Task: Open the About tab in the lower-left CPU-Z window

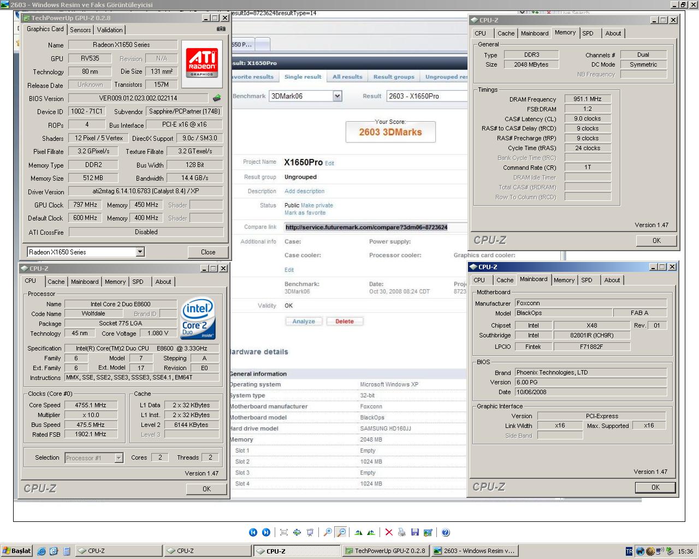Action: tap(163, 282)
